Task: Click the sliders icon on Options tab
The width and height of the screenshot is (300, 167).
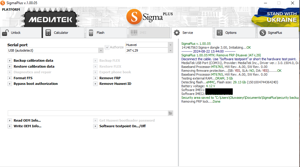Action: 220,33
